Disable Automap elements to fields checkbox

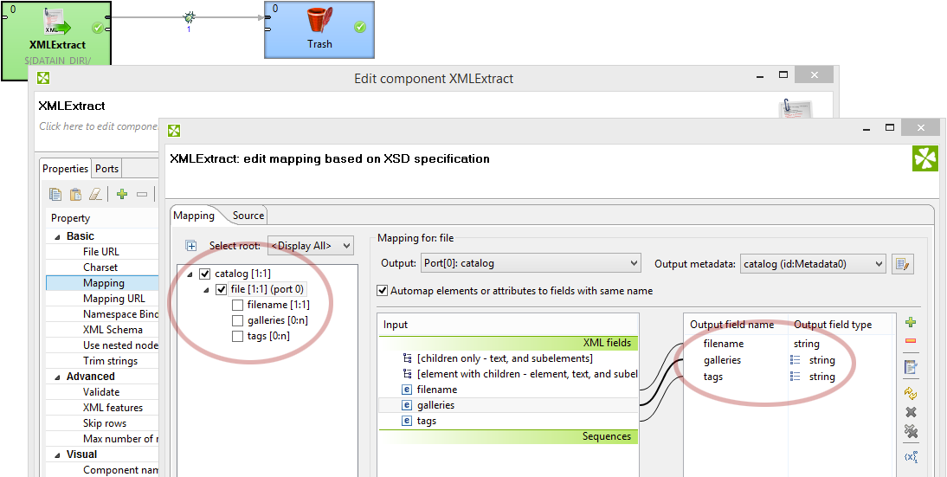click(x=382, y=290)
